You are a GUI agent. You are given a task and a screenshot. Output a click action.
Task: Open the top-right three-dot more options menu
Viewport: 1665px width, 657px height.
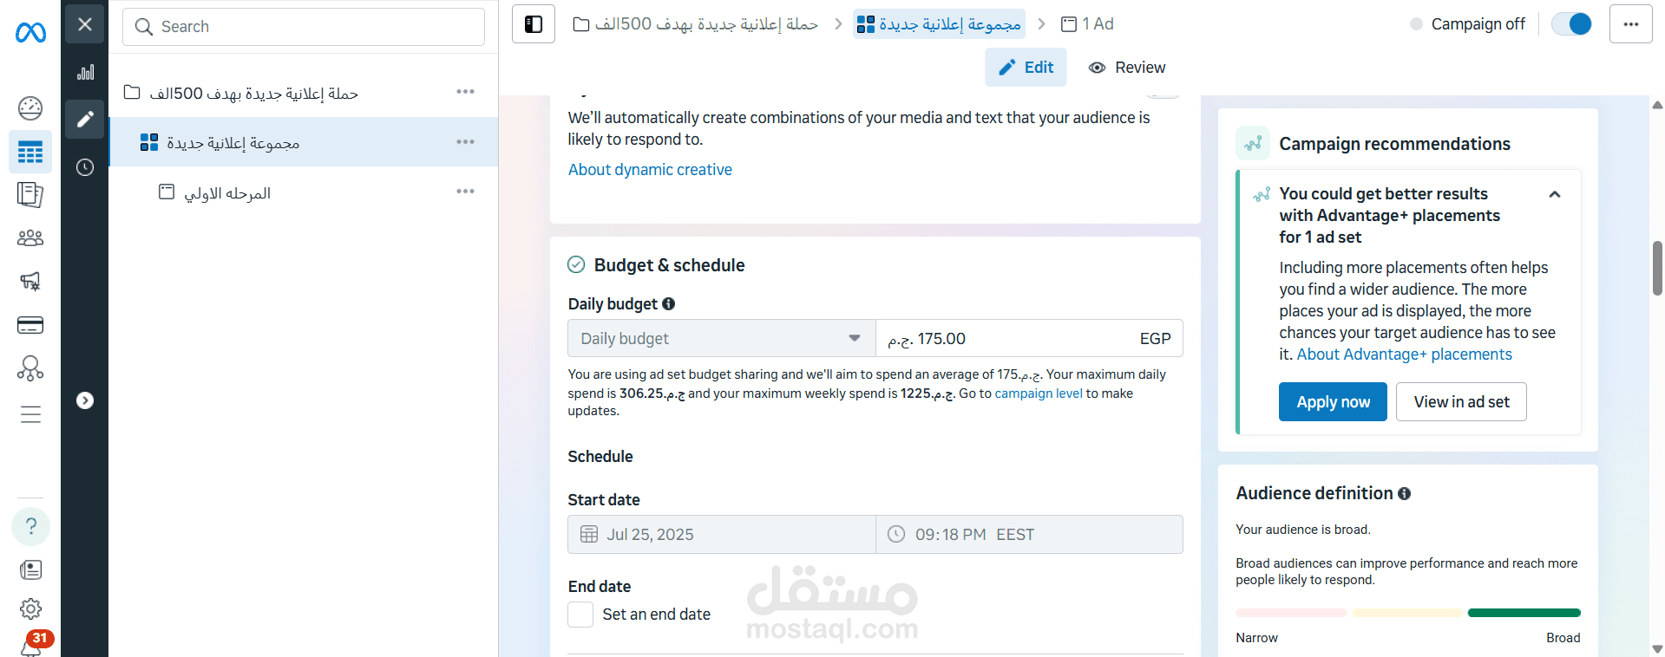coord(1630,24)
